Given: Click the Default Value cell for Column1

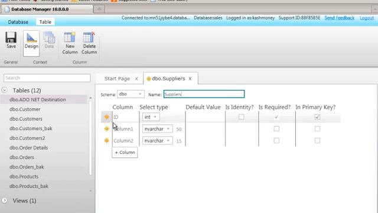Looking at the screenshot, I should [x=205, y=129].
